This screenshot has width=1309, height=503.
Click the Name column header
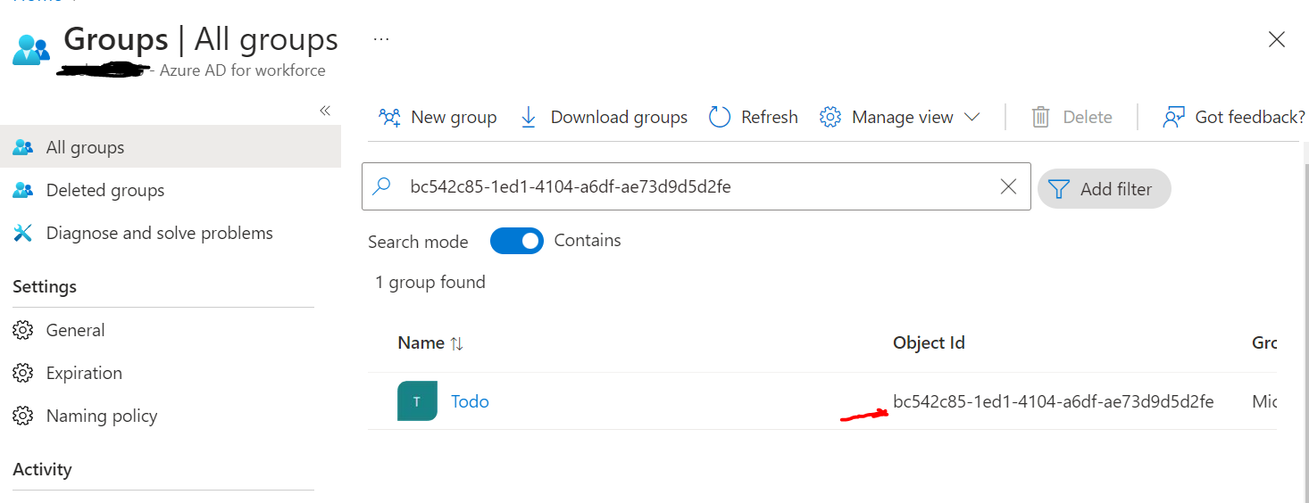pos(421,342)
